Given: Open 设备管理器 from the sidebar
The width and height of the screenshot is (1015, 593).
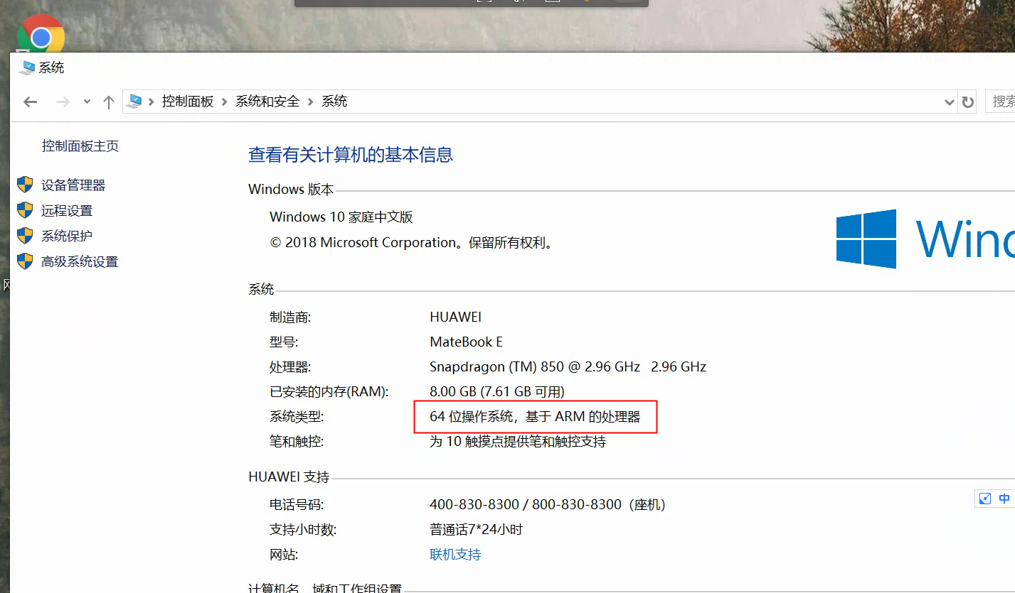Looking at the screenshot, I should coord(73,185).
